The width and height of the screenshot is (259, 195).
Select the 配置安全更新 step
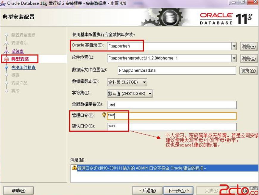point(23,35)
